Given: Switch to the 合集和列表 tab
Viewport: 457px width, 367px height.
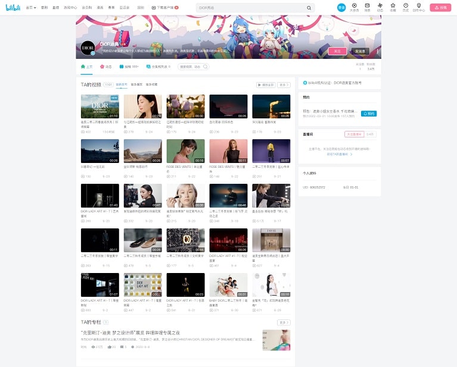Looking at the screenshot, I should coord(159,67).
